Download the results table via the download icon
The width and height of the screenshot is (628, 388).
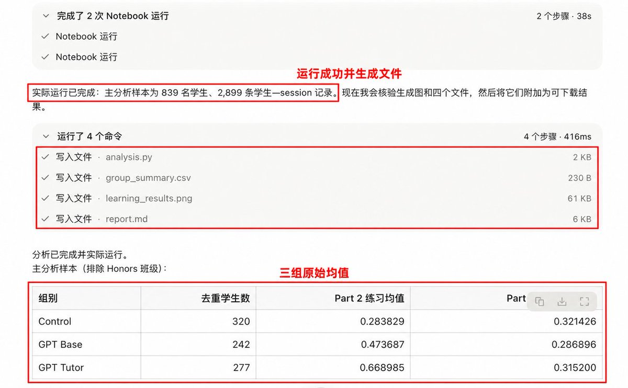pos(562,301)
